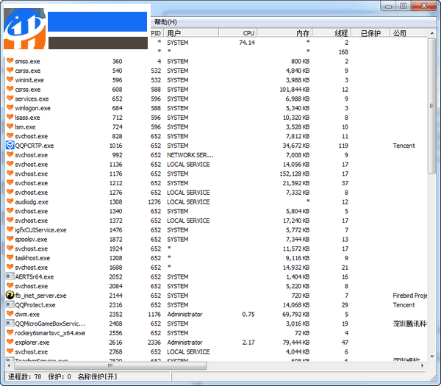Screen dimensions: 441x386
Task: Select the igfxCUIService.exe process name
Action: click(40, 230)
